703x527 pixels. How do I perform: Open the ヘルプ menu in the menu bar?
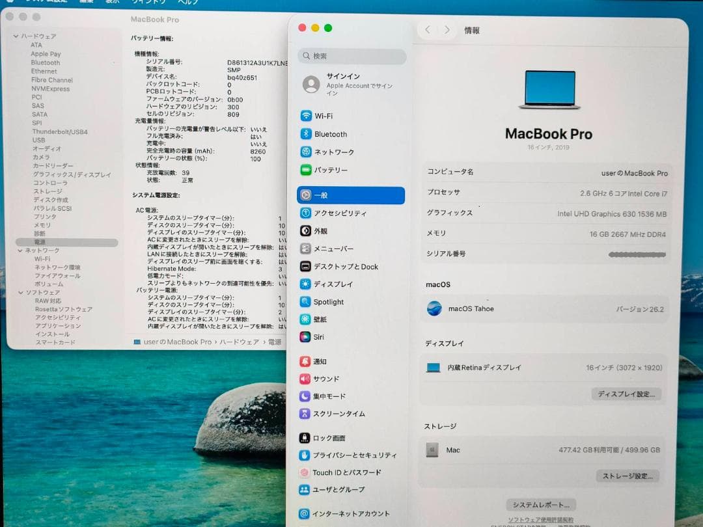click(x=187, y=3)
